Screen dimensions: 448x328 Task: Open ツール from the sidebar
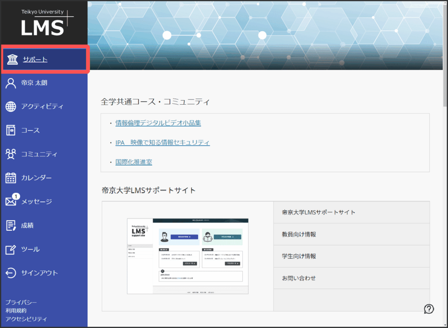click(31, 249)
